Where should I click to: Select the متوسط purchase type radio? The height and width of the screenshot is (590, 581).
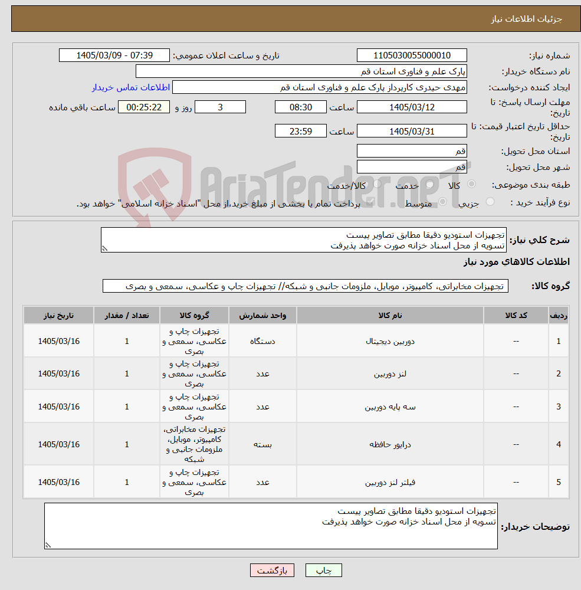[x=443, y=202]
